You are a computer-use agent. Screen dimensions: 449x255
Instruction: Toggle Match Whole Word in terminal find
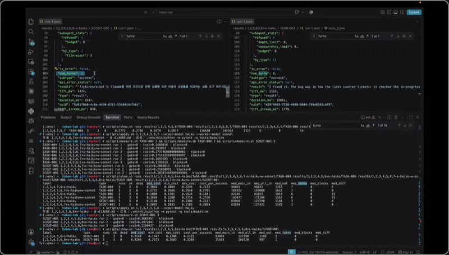368,125
